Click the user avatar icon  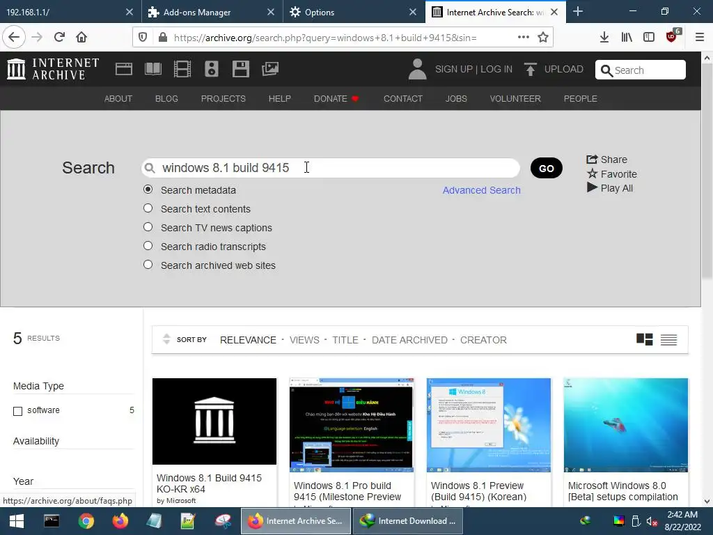pos(417,69)
